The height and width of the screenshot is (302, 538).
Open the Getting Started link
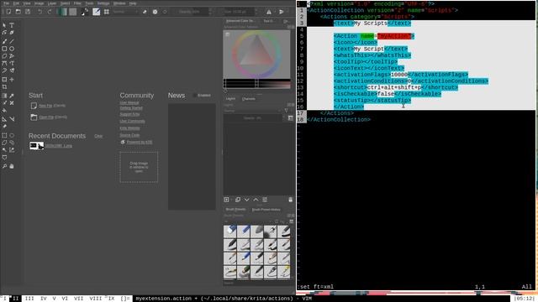click(x=131, y=108)
